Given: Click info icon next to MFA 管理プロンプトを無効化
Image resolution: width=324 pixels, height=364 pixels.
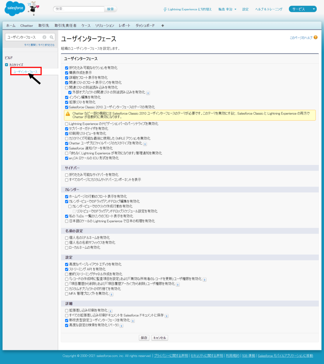Looking at the screenshot, I should [111, 294].
